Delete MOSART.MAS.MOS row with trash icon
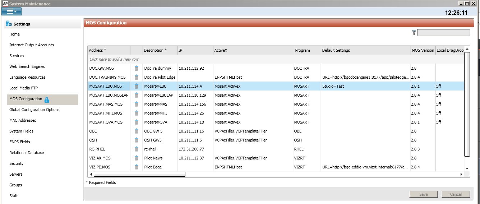 (x=136, y=104)
